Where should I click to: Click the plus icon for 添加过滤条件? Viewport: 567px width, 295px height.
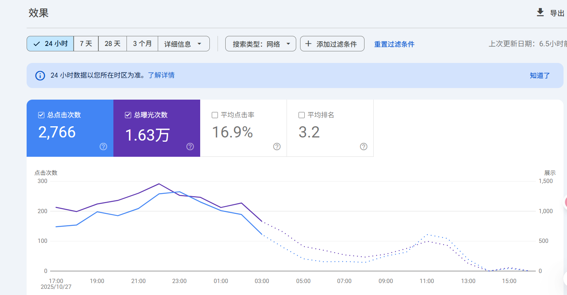(x=308, y=44)
